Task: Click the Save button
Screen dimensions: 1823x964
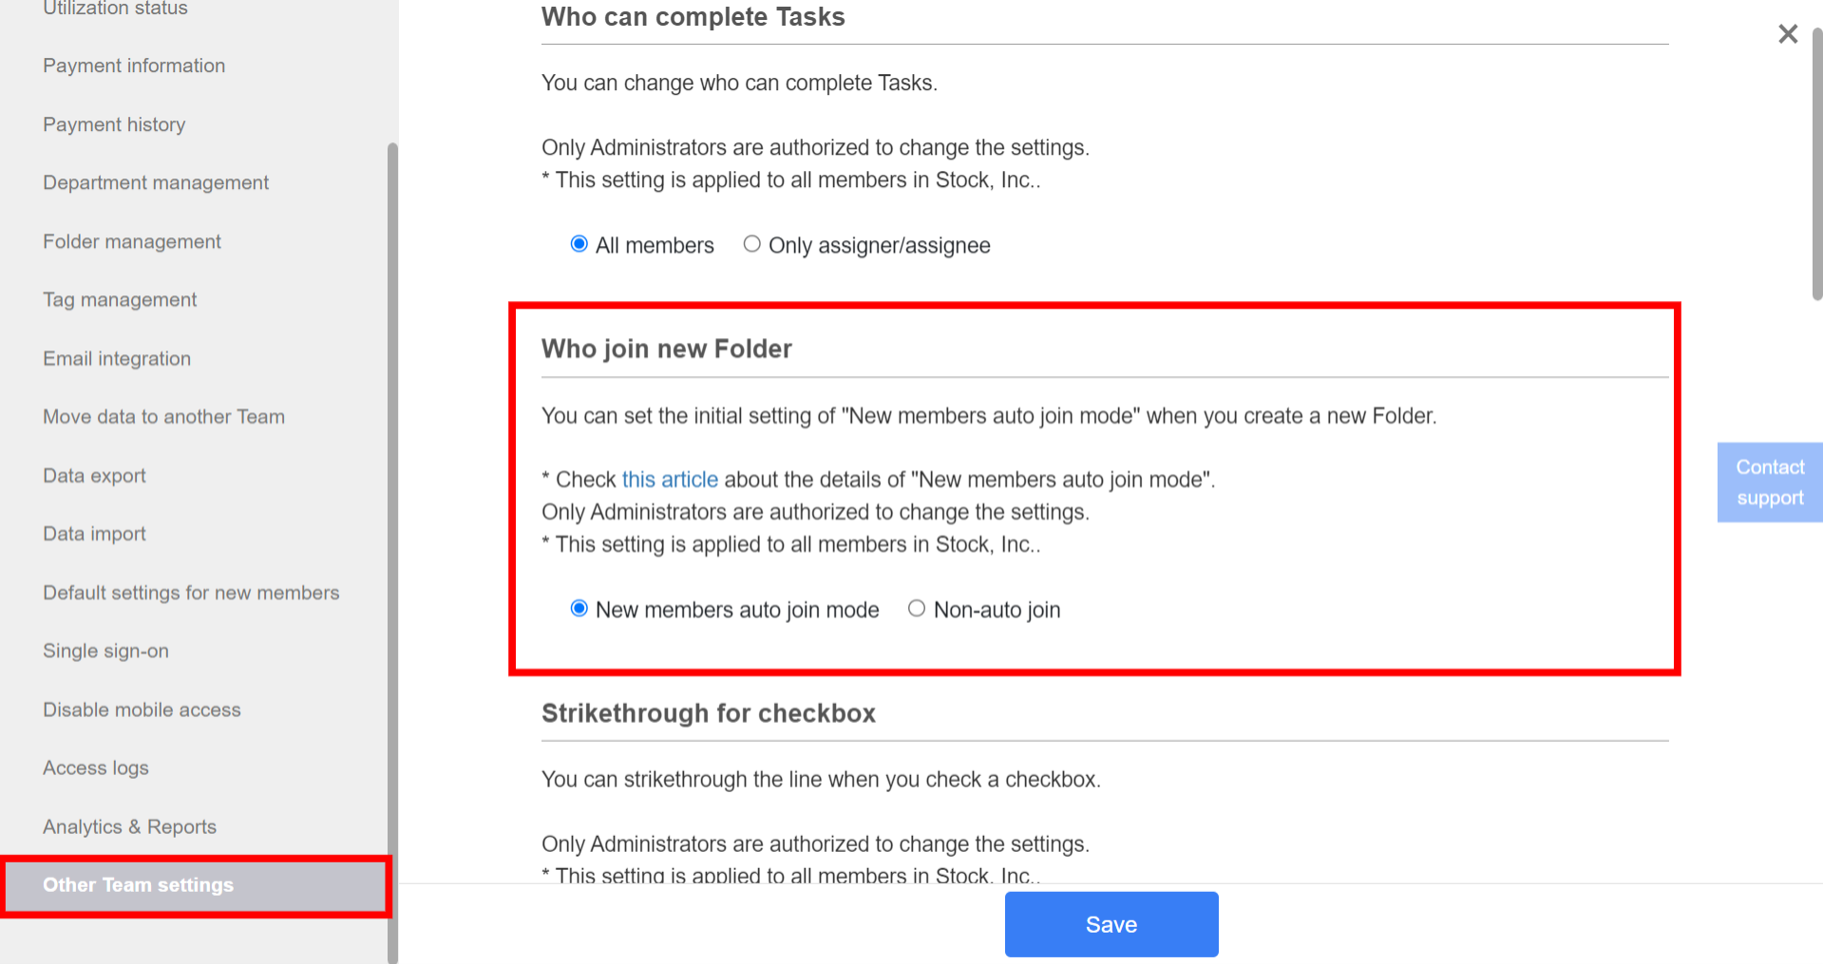Action: [1110, 923]
